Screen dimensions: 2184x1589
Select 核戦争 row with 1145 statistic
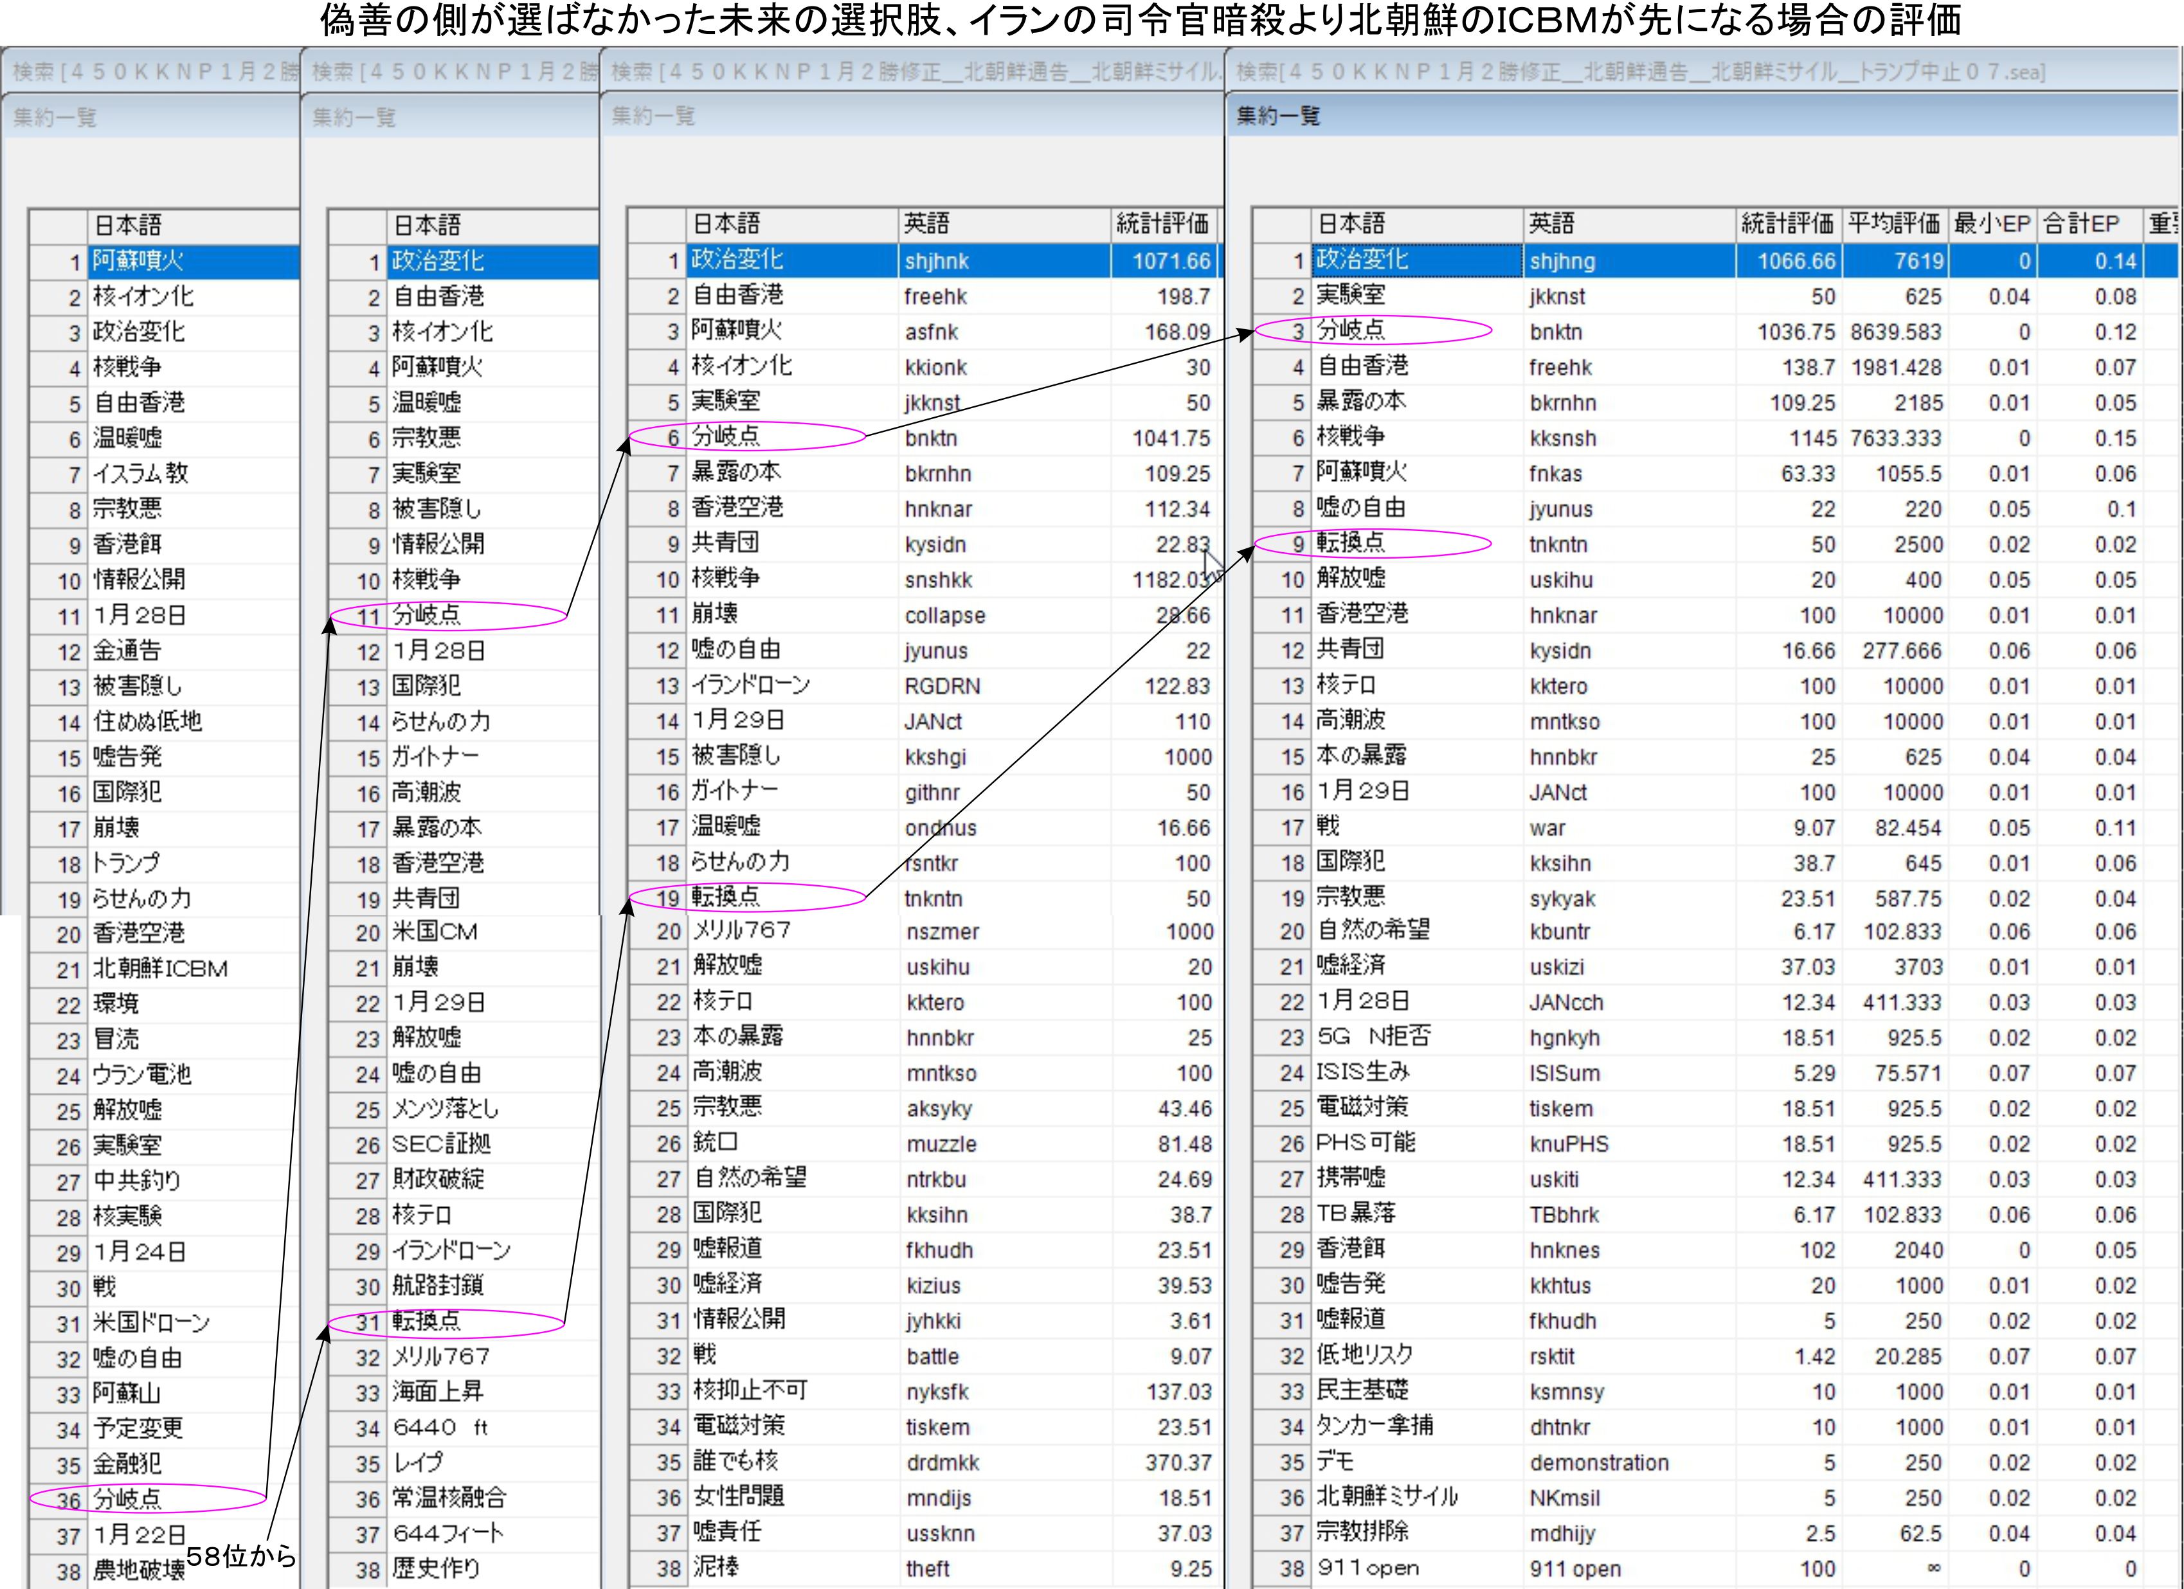pyautogui.click(x=1351, y=437)
